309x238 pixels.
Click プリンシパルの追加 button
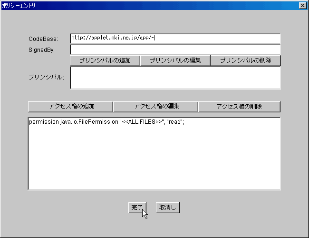point(105,60)
